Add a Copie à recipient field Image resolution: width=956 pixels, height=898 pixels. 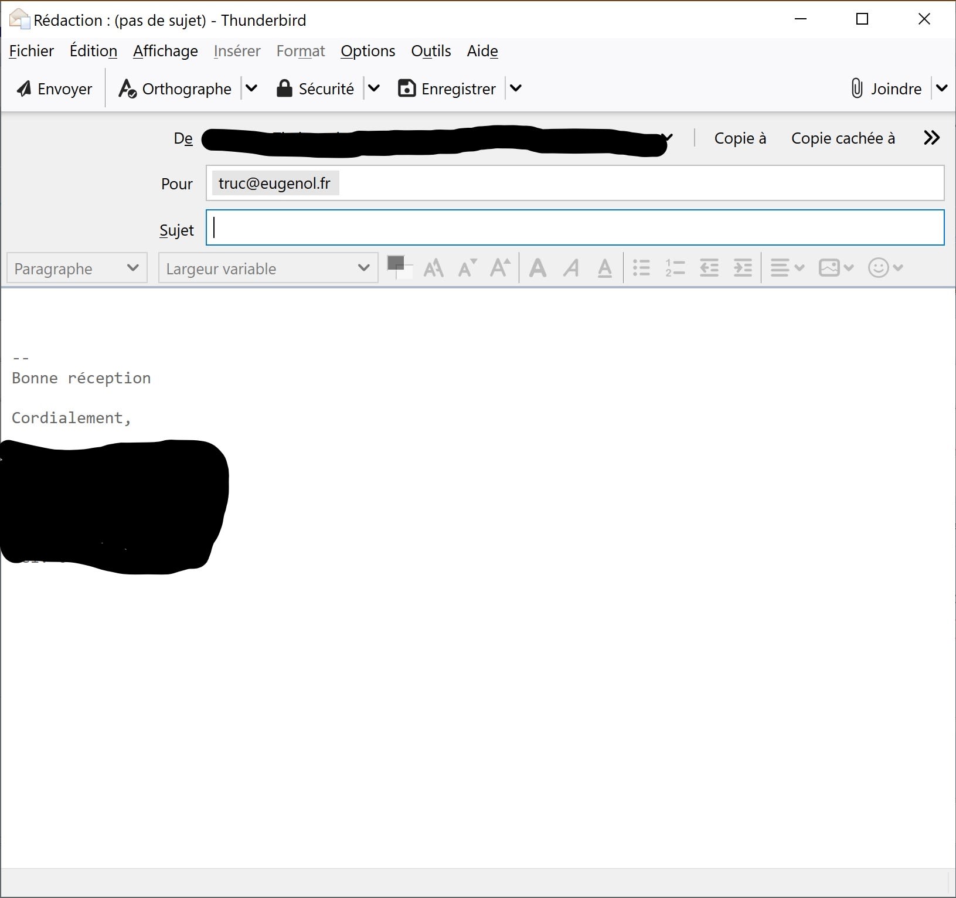740,138
